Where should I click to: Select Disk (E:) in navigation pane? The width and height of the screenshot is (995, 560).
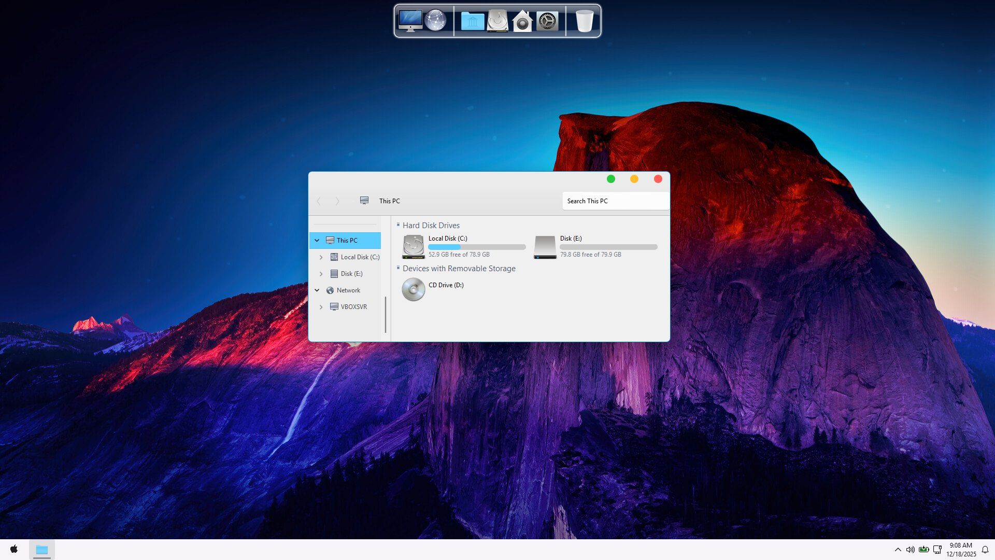351,274
